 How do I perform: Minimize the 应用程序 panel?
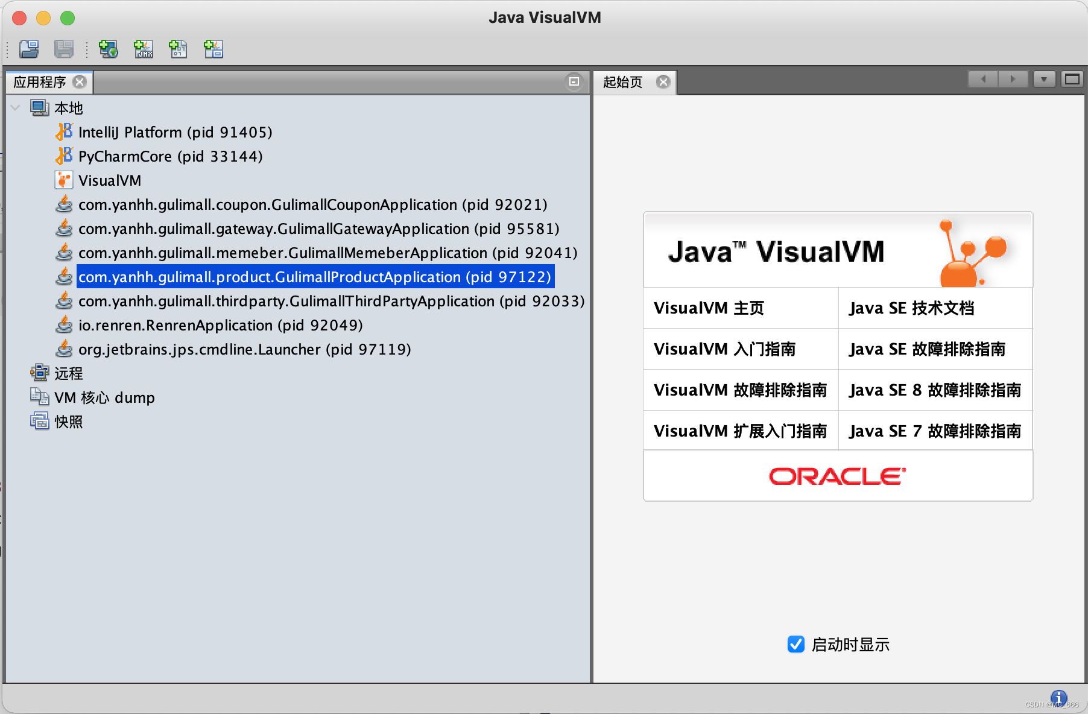pos(574,81)
